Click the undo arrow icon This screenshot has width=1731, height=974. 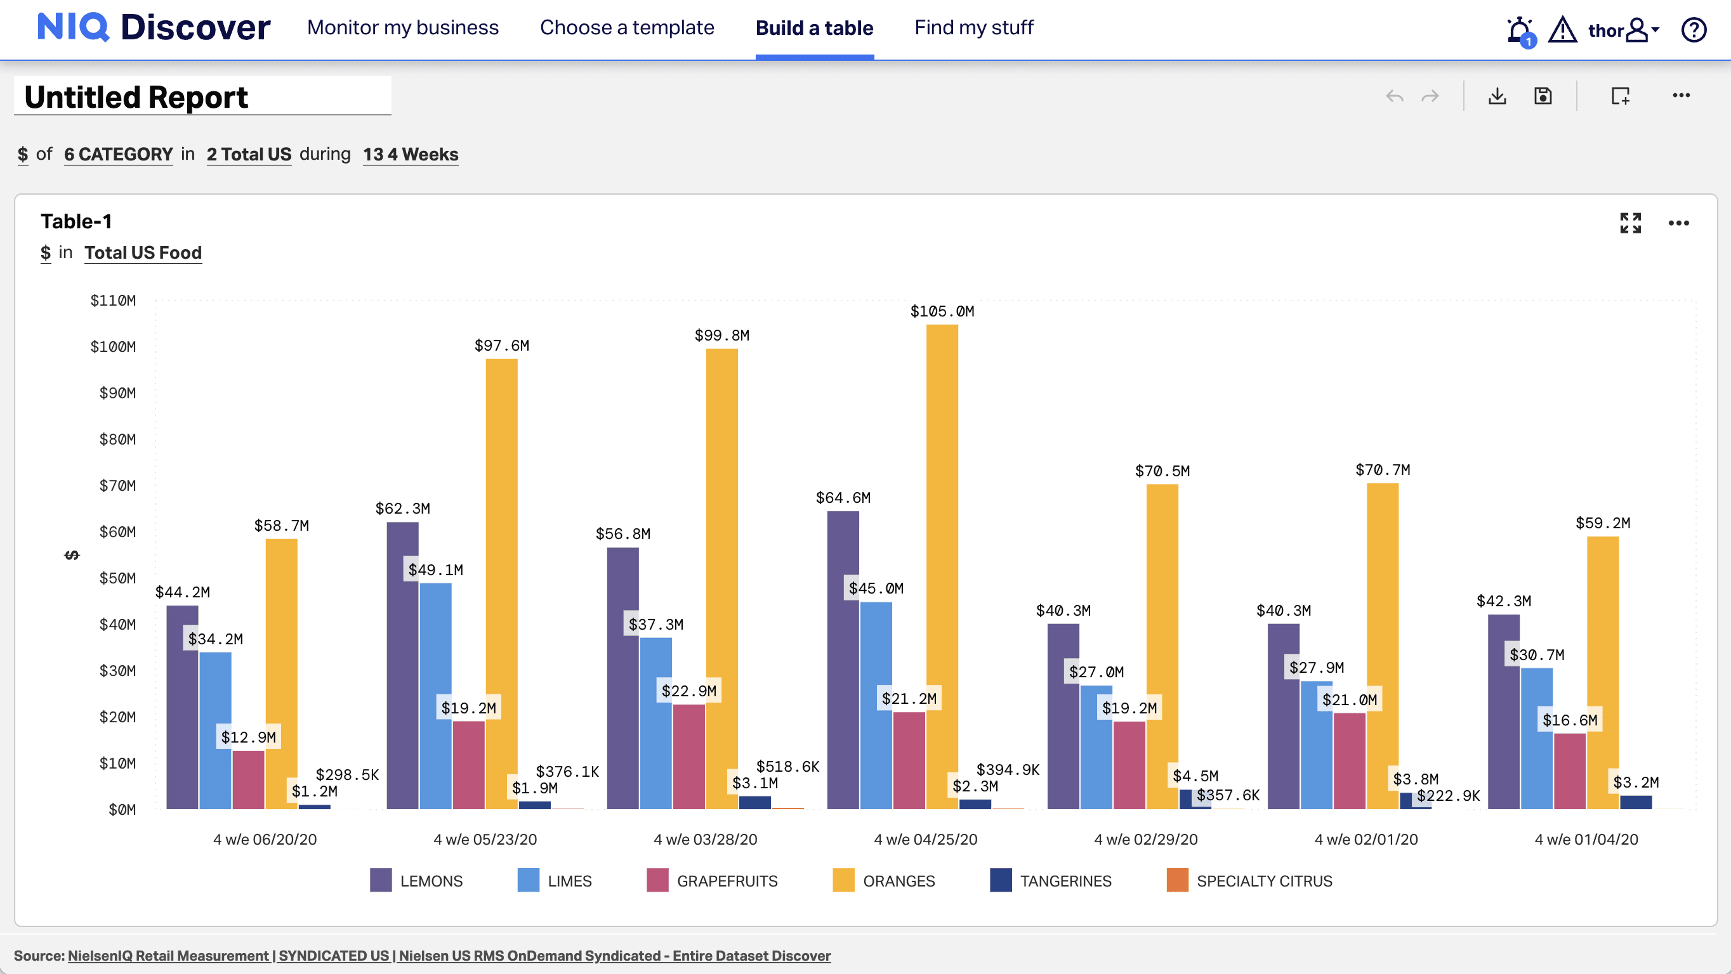pyautogui.click(x=1394, y=96)
